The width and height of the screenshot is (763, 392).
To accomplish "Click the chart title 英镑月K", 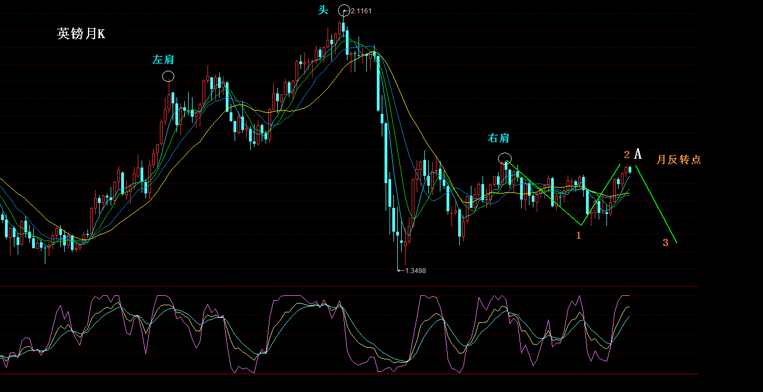I will [81, 34].
